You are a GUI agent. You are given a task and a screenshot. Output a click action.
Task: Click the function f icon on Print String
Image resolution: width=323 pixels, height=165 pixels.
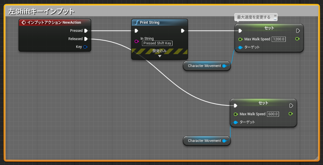click(136, 23)
